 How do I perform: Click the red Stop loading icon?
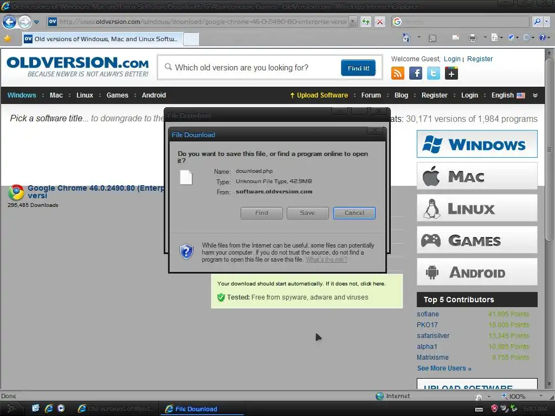[x=380, y=22]
